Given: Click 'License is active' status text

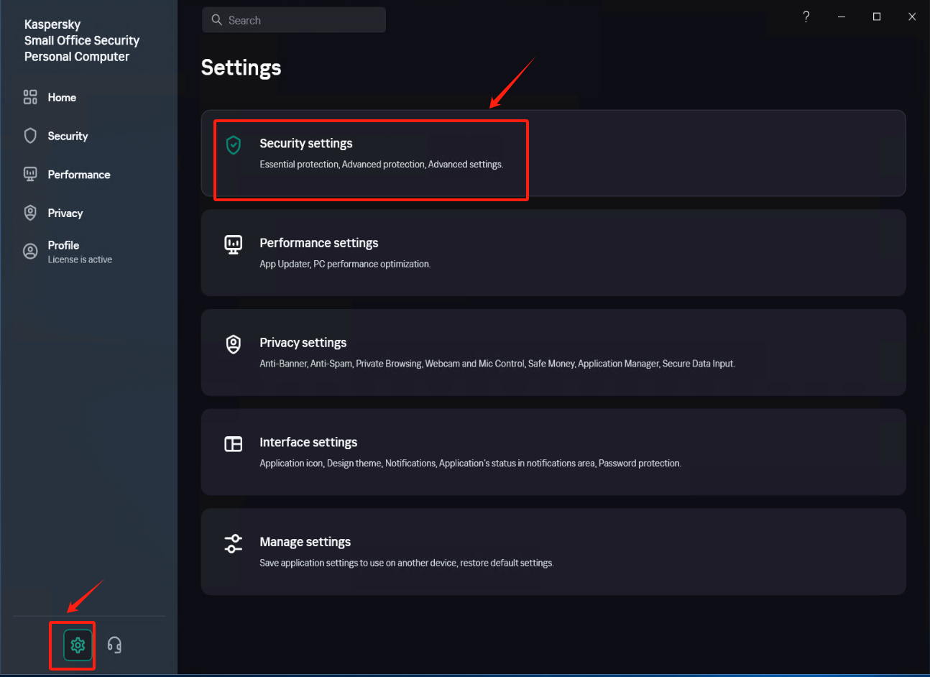Looking at the screenshot, I should pyautogui.click(x=80, y=259).
